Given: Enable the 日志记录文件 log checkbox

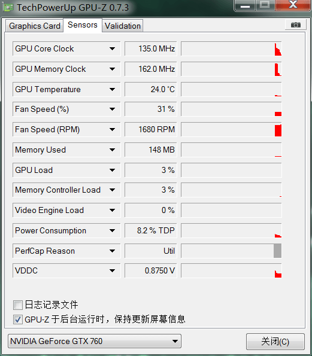Looking at the screenshot, I should click(x=18, y=305).
